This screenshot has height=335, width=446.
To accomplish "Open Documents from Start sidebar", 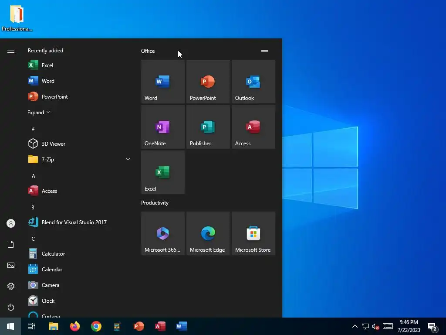I will click(11, 244).
